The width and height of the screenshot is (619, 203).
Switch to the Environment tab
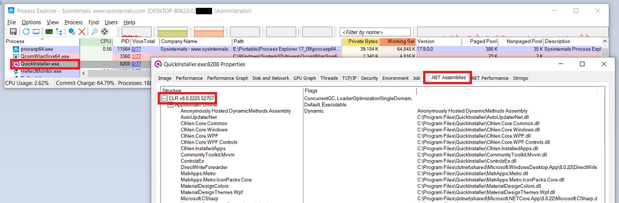pos(395,78)
